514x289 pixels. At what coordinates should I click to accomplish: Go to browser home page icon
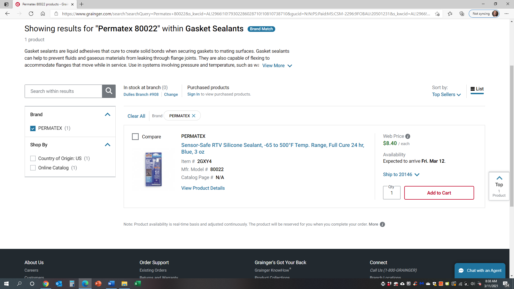point(43,14)
